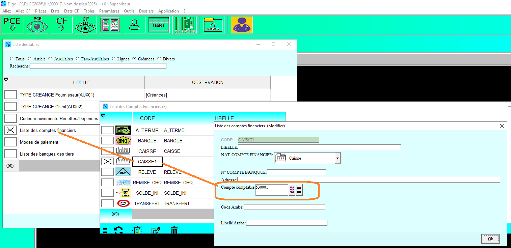
Task: Expand the Nat. Compte Financier dropdown
Action: 337,158
